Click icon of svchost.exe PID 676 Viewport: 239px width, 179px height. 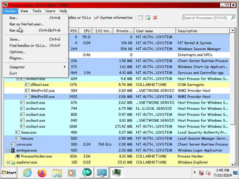[x=22, y=103]
